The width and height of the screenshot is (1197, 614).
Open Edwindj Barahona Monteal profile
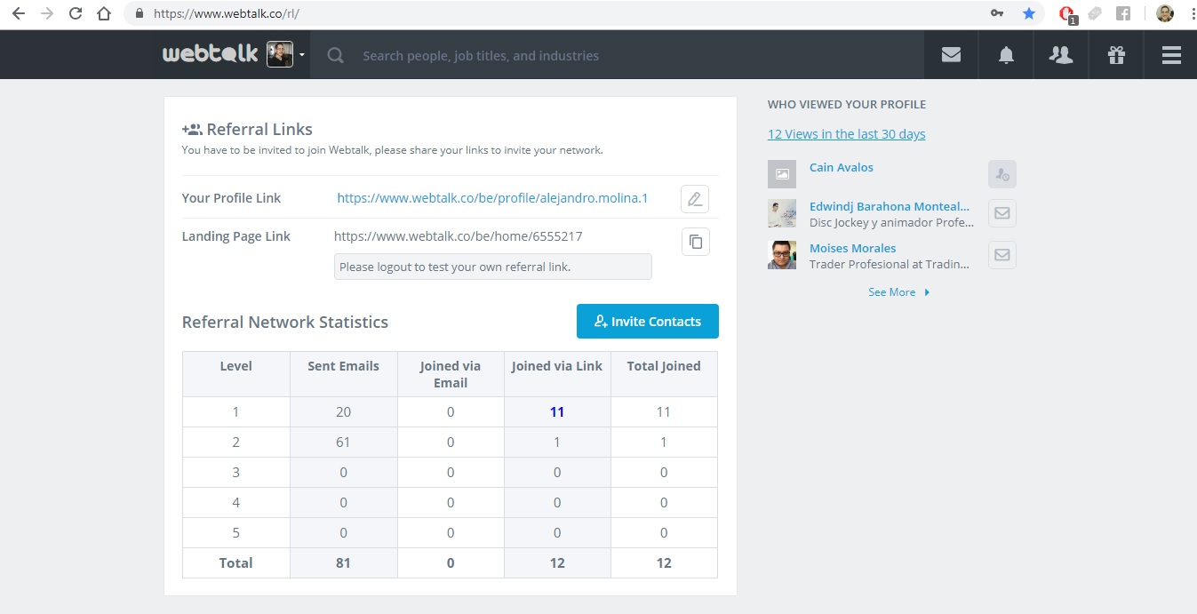[890, 206]
